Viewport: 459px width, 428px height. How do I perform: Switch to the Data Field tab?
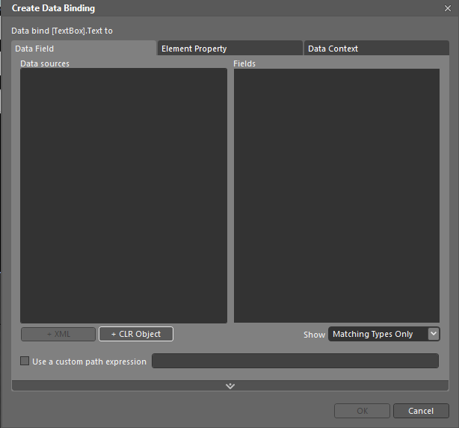point(84,49)
